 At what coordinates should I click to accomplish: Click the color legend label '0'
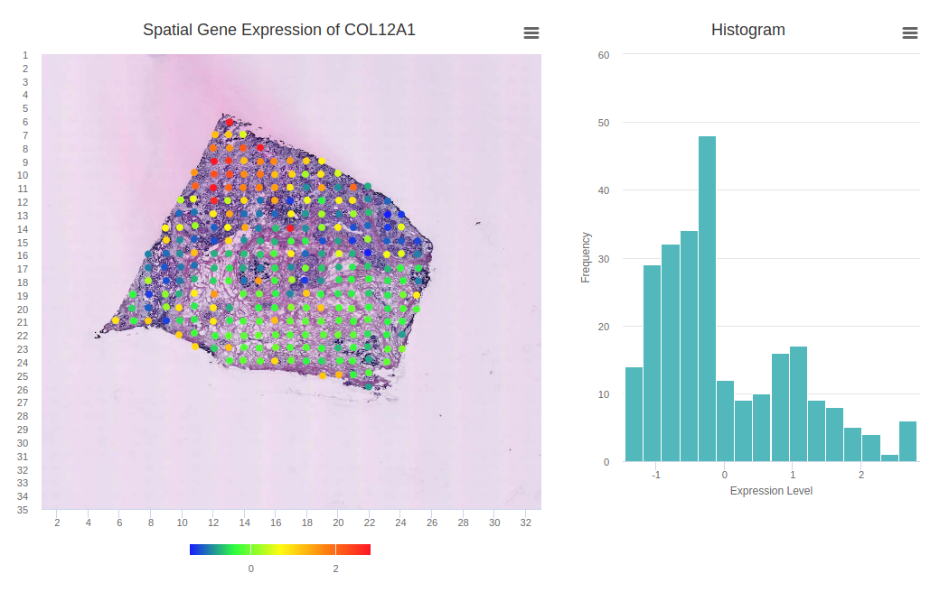click(250, 569)
